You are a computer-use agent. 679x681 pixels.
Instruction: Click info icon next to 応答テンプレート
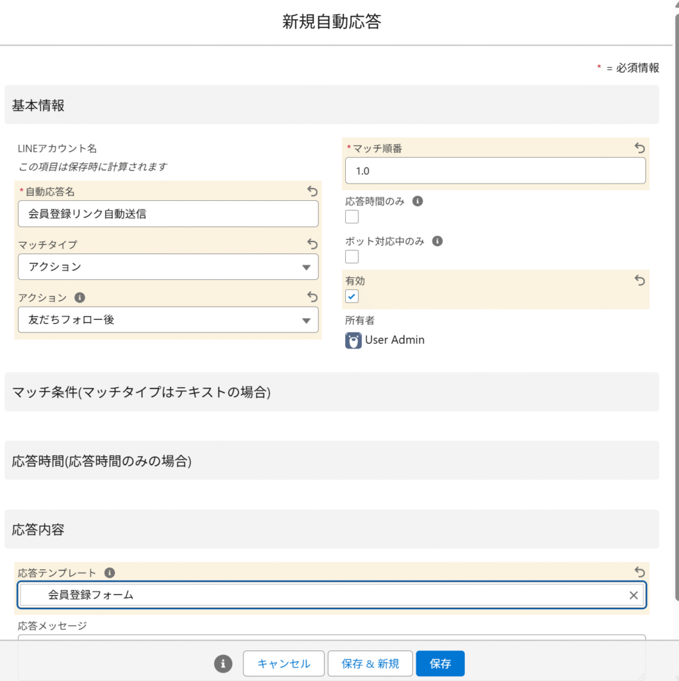110,573
